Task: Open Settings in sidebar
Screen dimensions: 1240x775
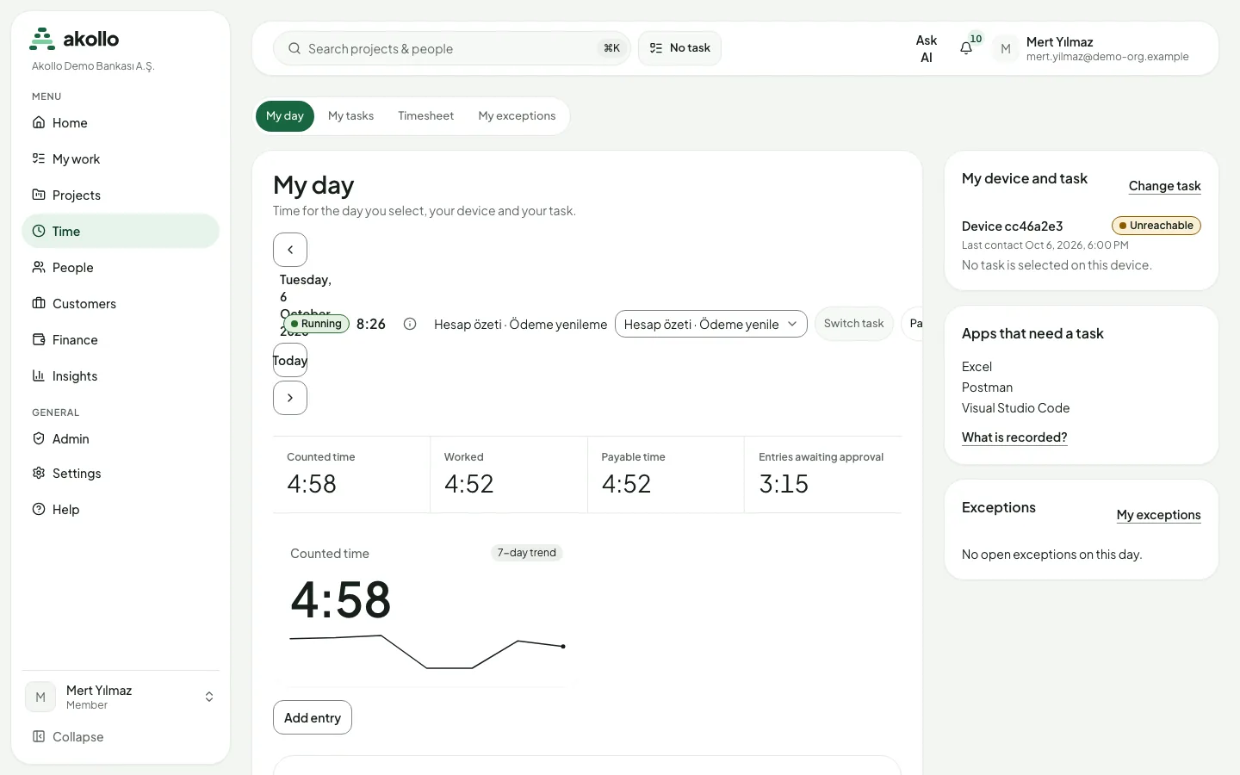Action: [121, 474]
